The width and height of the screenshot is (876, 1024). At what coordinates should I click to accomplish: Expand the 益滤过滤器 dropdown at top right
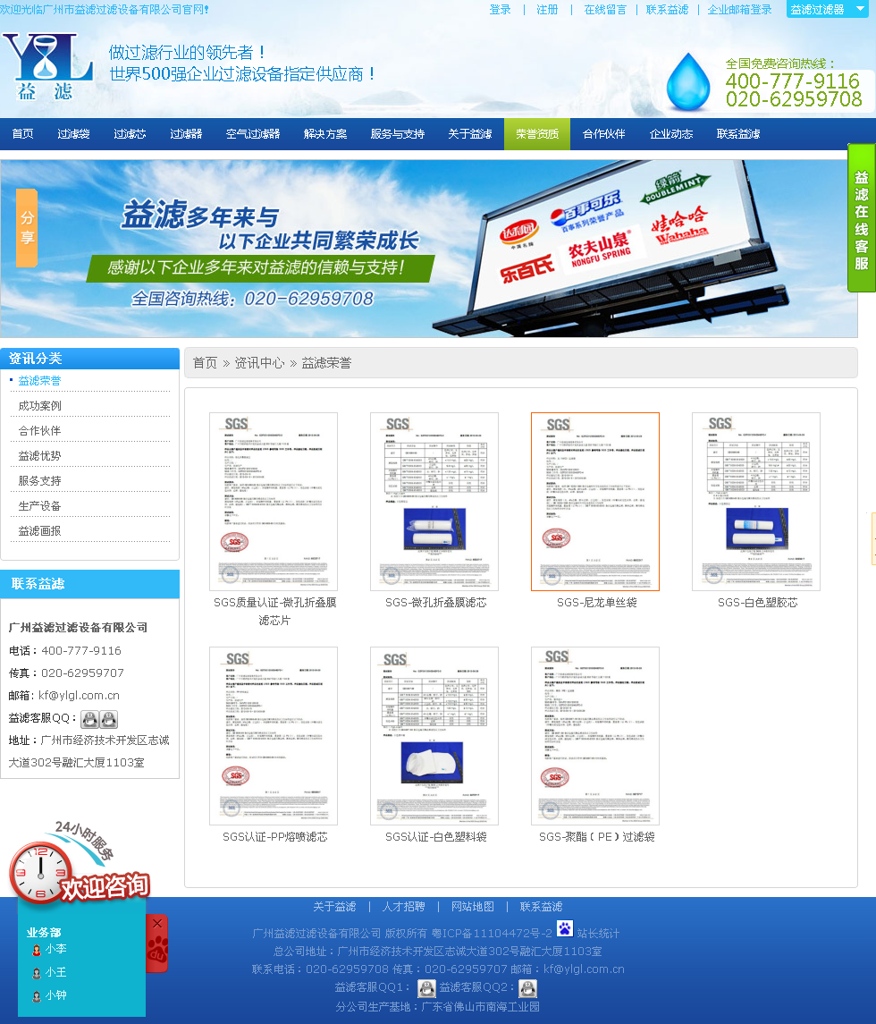pyautogui.click(x=826, y=10)
